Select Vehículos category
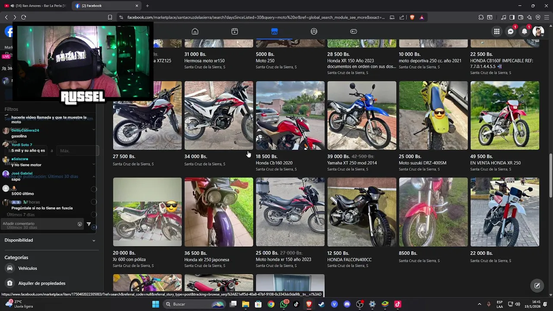This screenshot has width=553, height=311. pyautogui.click(x=50, y=268)
